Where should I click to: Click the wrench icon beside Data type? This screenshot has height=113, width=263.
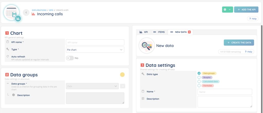[x=143, y=74]
